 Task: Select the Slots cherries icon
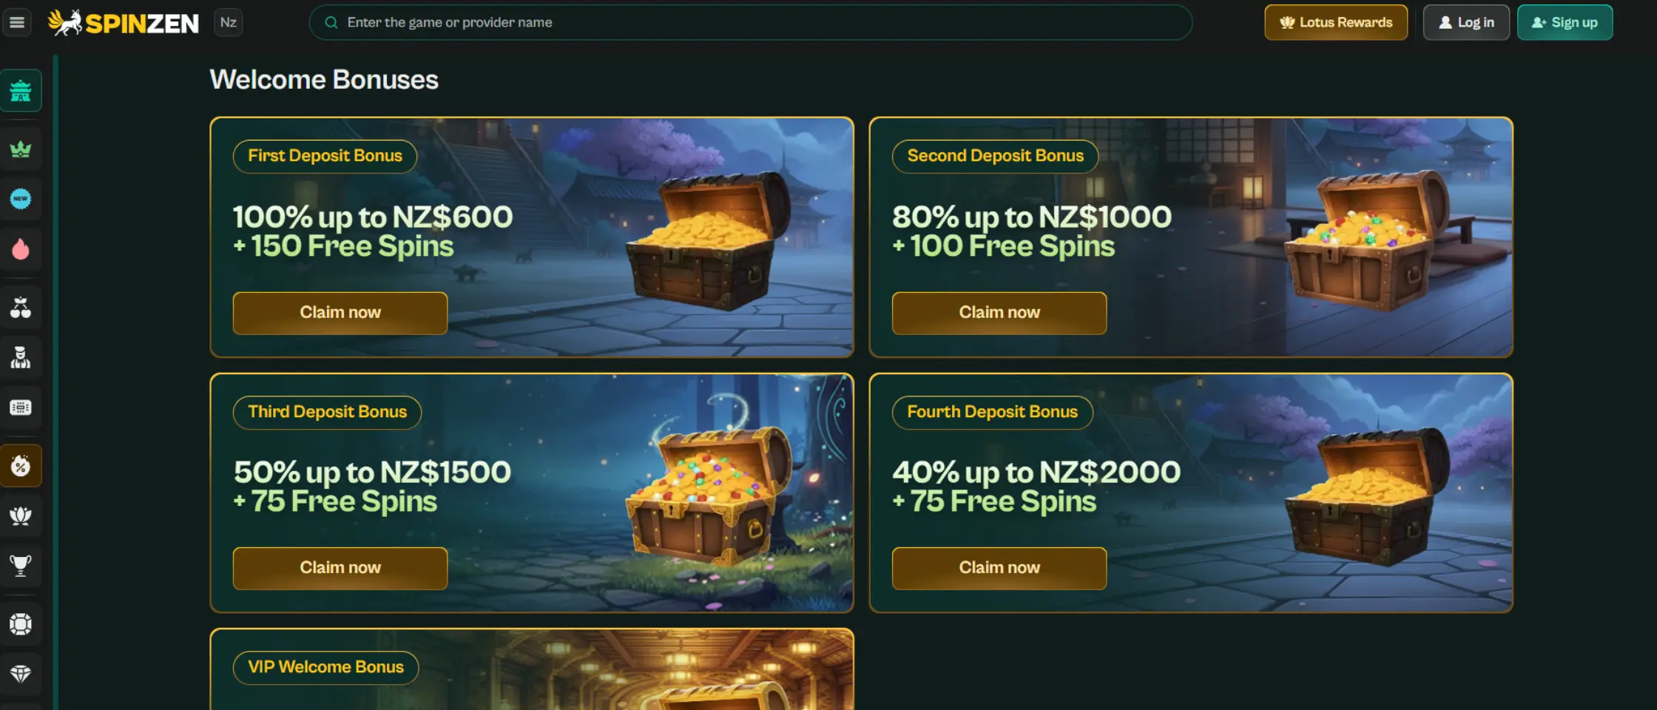20,306
